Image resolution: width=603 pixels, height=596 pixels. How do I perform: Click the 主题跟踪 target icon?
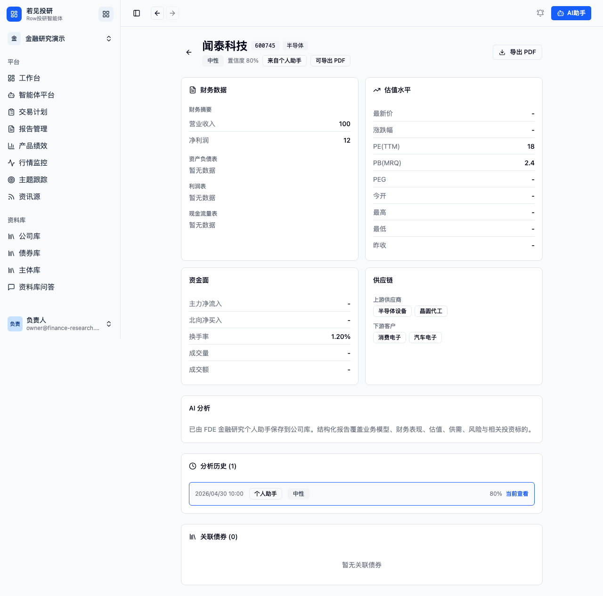click(x=11, y=180)
